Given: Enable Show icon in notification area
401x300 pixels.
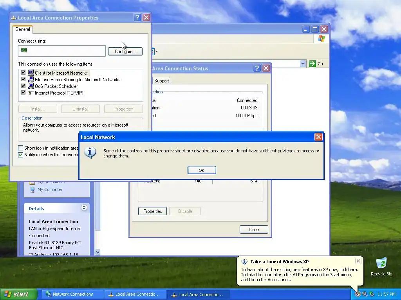Looking at the screenshot, I should click(21, 148).
